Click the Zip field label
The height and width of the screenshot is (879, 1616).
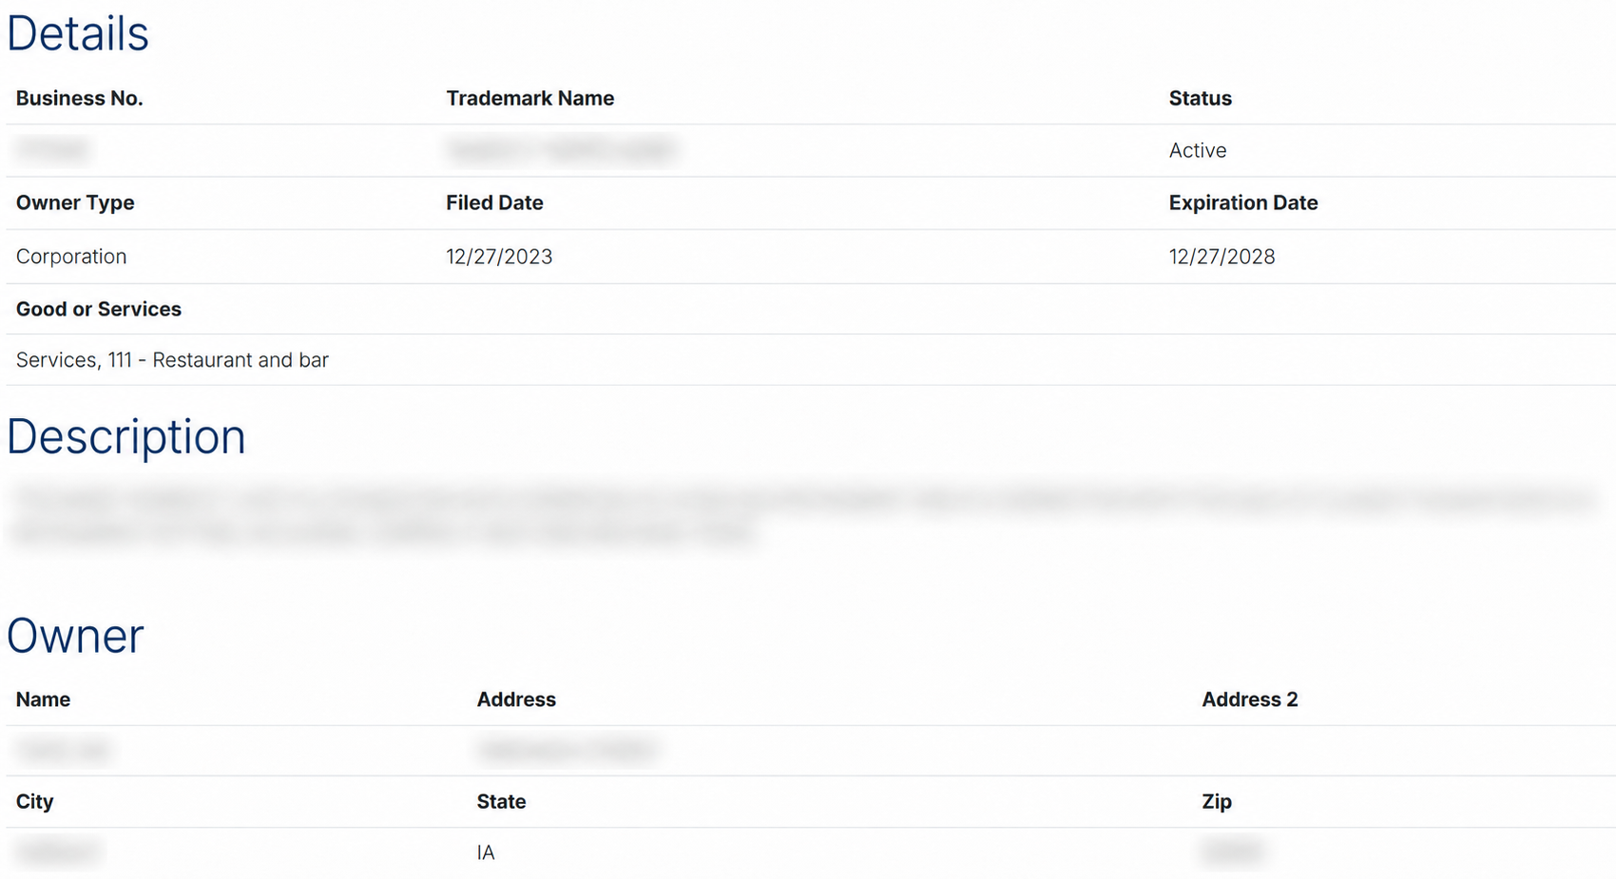[x=1216, y=802]
